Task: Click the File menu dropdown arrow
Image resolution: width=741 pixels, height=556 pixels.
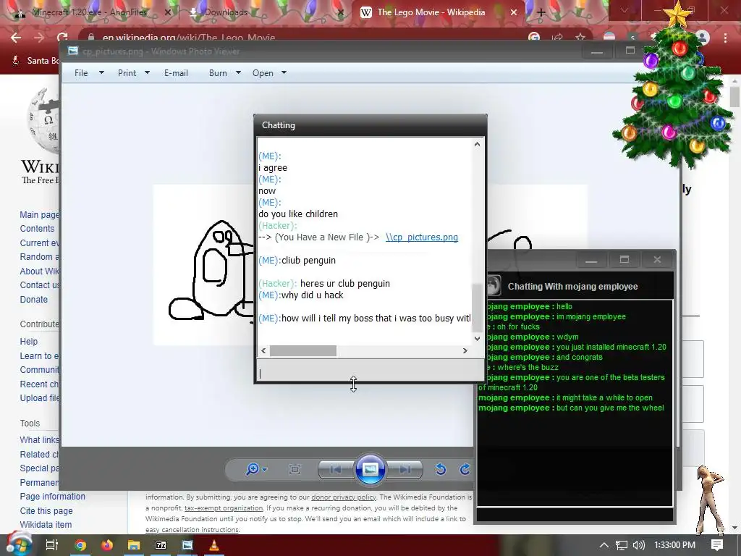Action: (101, 73)
